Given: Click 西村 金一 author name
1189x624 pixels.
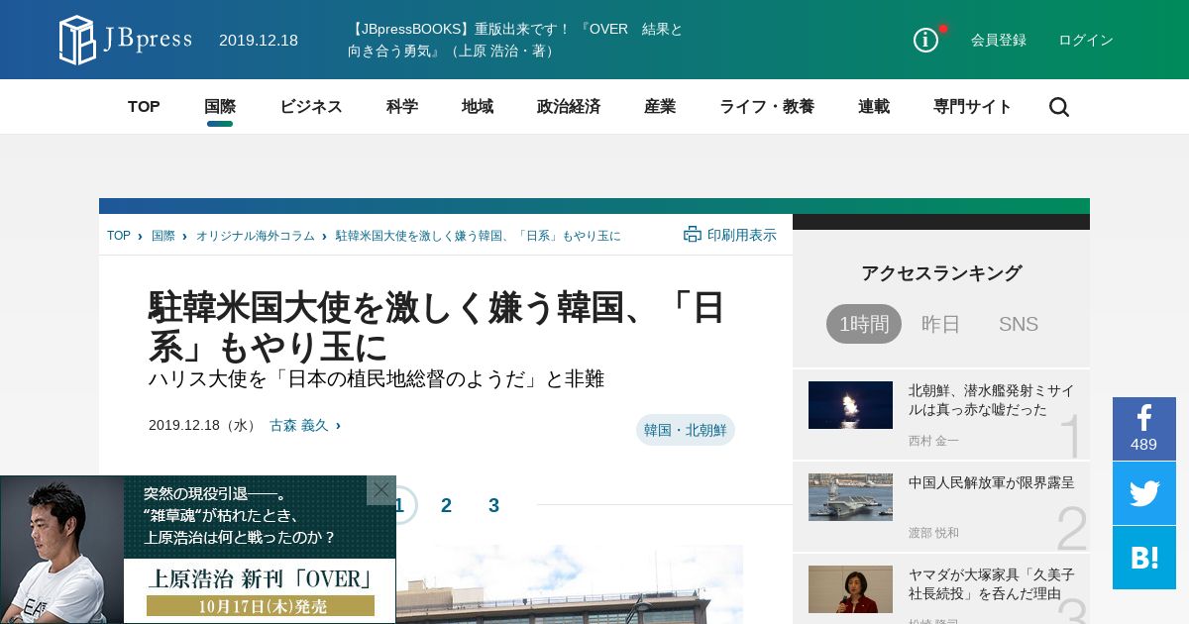Looking at the screenshot, I should [933, 441].
